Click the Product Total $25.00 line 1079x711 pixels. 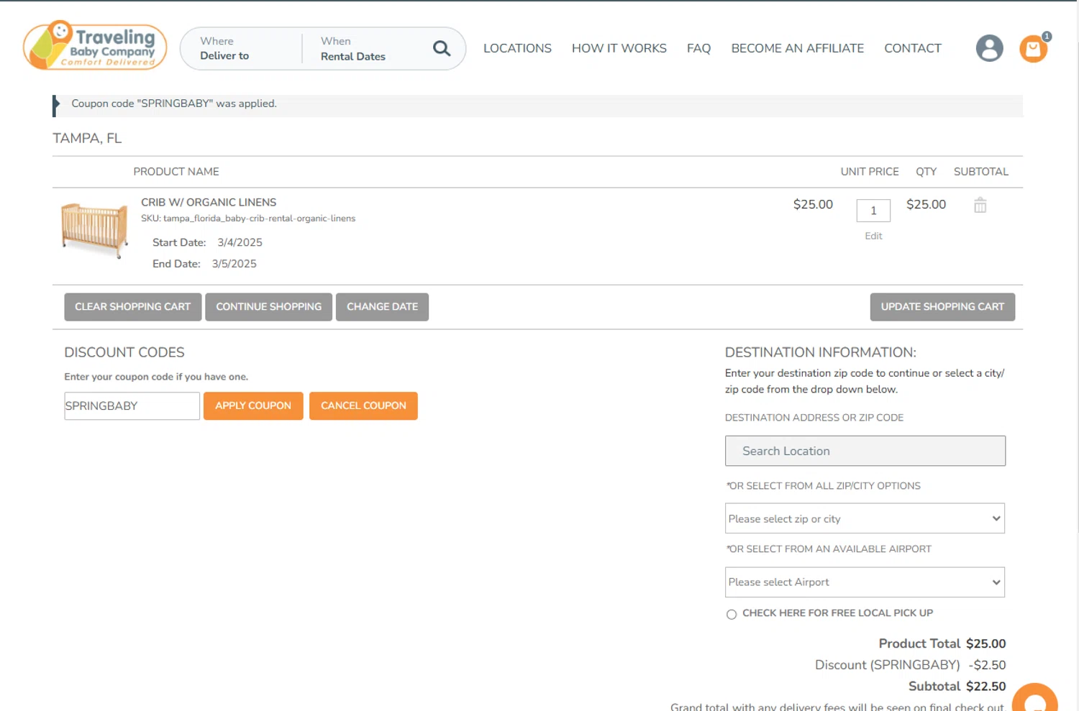[942, 643]
